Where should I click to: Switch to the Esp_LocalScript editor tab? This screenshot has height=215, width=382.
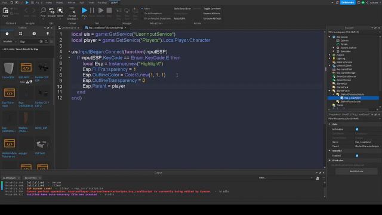[106, 28]
